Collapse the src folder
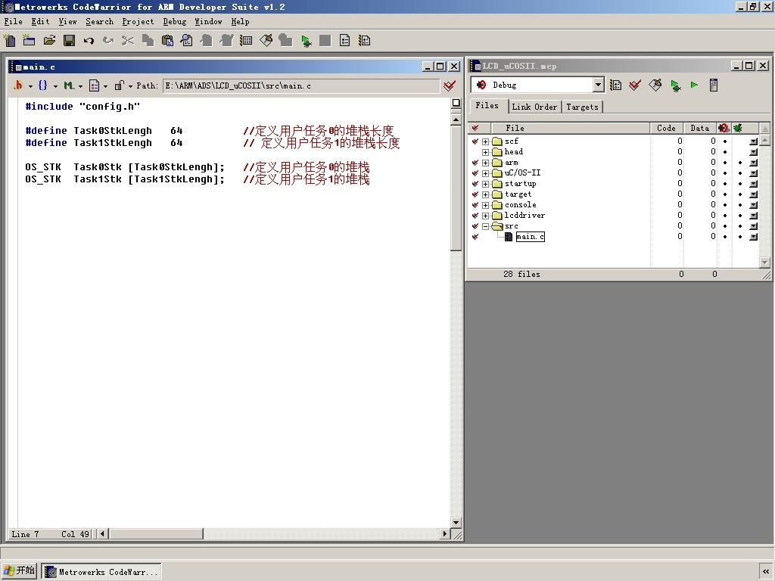Image resolution: width=775 pixels, height=581 pixels. coord(485,226)
